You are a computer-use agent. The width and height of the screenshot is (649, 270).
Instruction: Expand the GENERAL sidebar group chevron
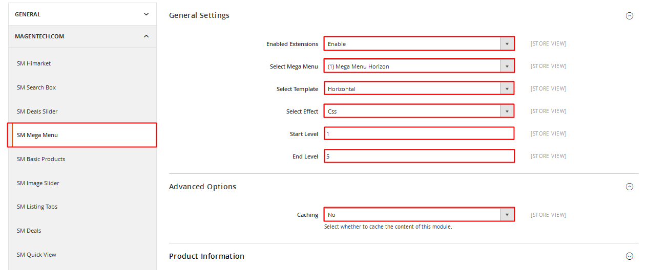coord(146,14)
